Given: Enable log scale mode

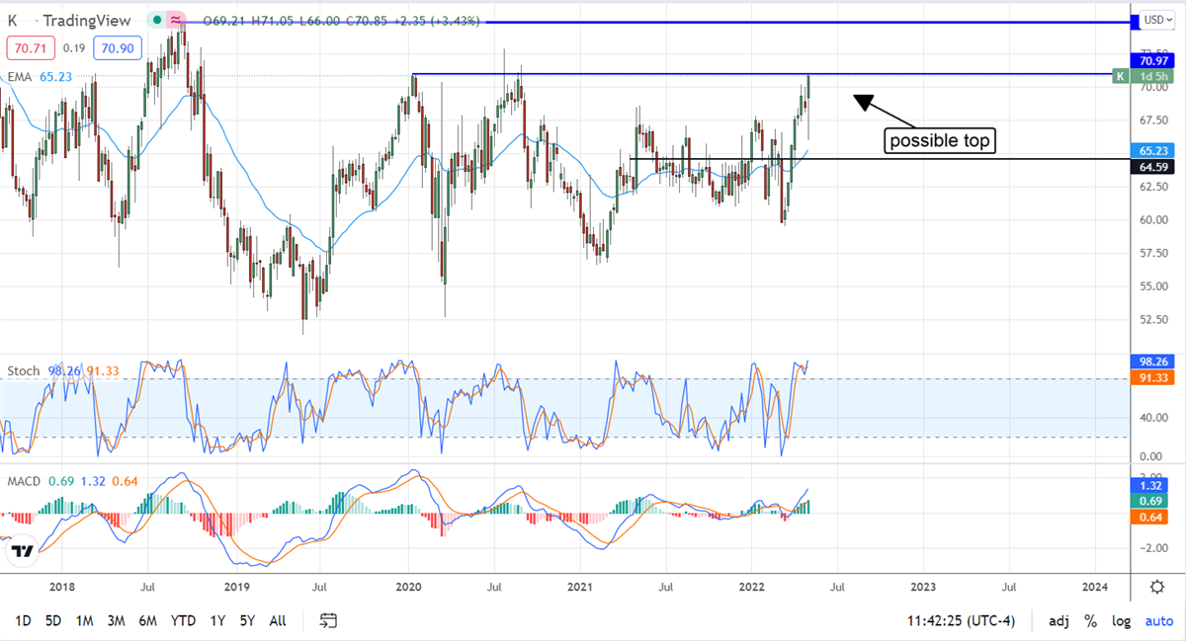Looking at the screenshot, I should pos(1122,621).
